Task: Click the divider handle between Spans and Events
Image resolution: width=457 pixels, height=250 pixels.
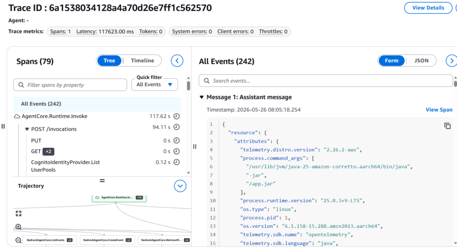Action: (195, 147)
